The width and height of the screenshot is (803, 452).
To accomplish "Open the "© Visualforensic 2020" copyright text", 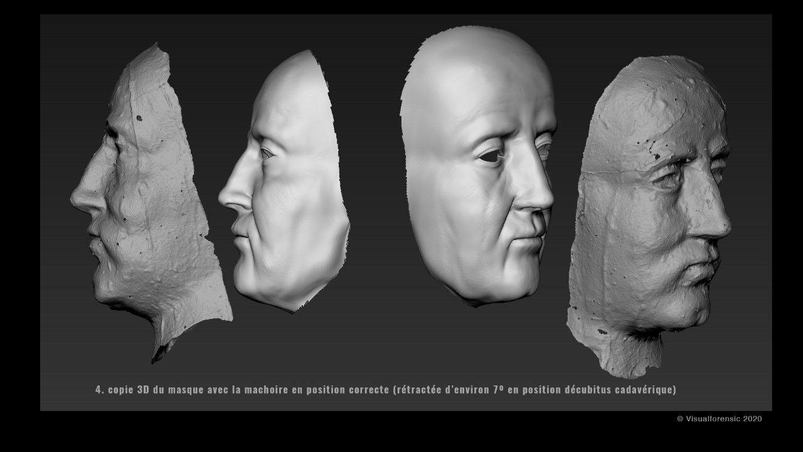I will [x=720, y=419].
